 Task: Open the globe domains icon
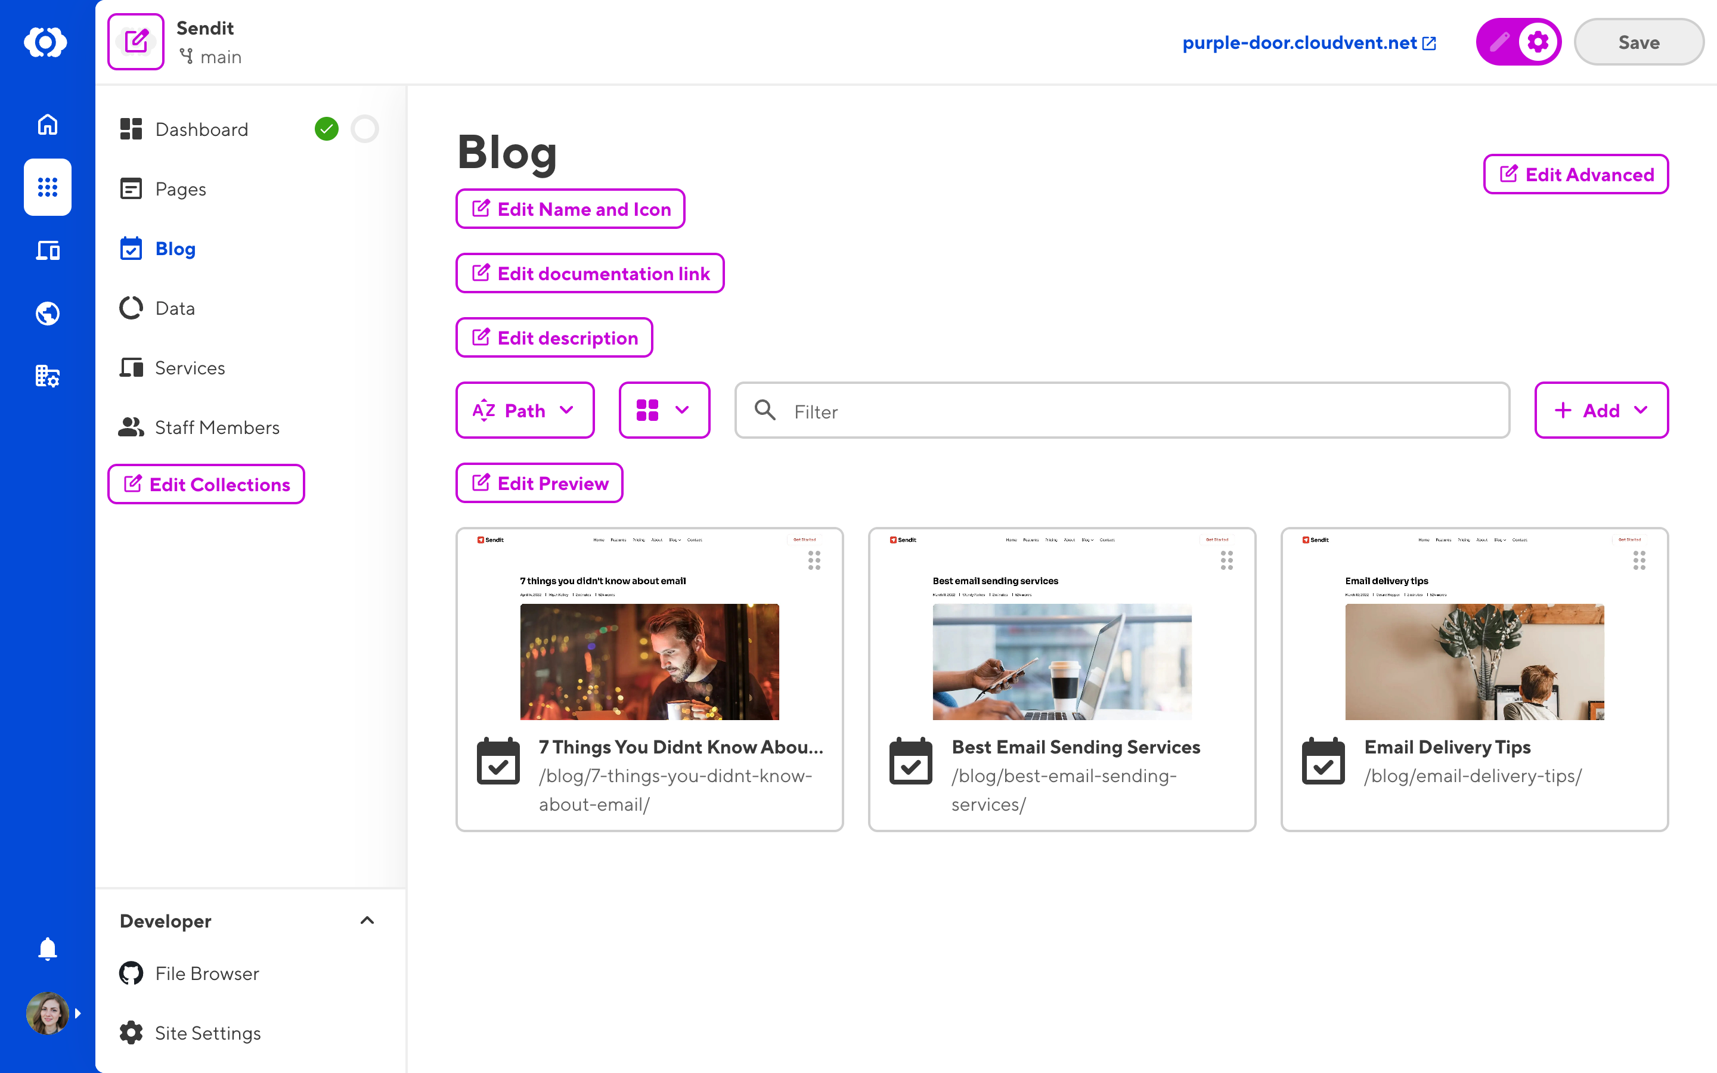tap(48, 313)
